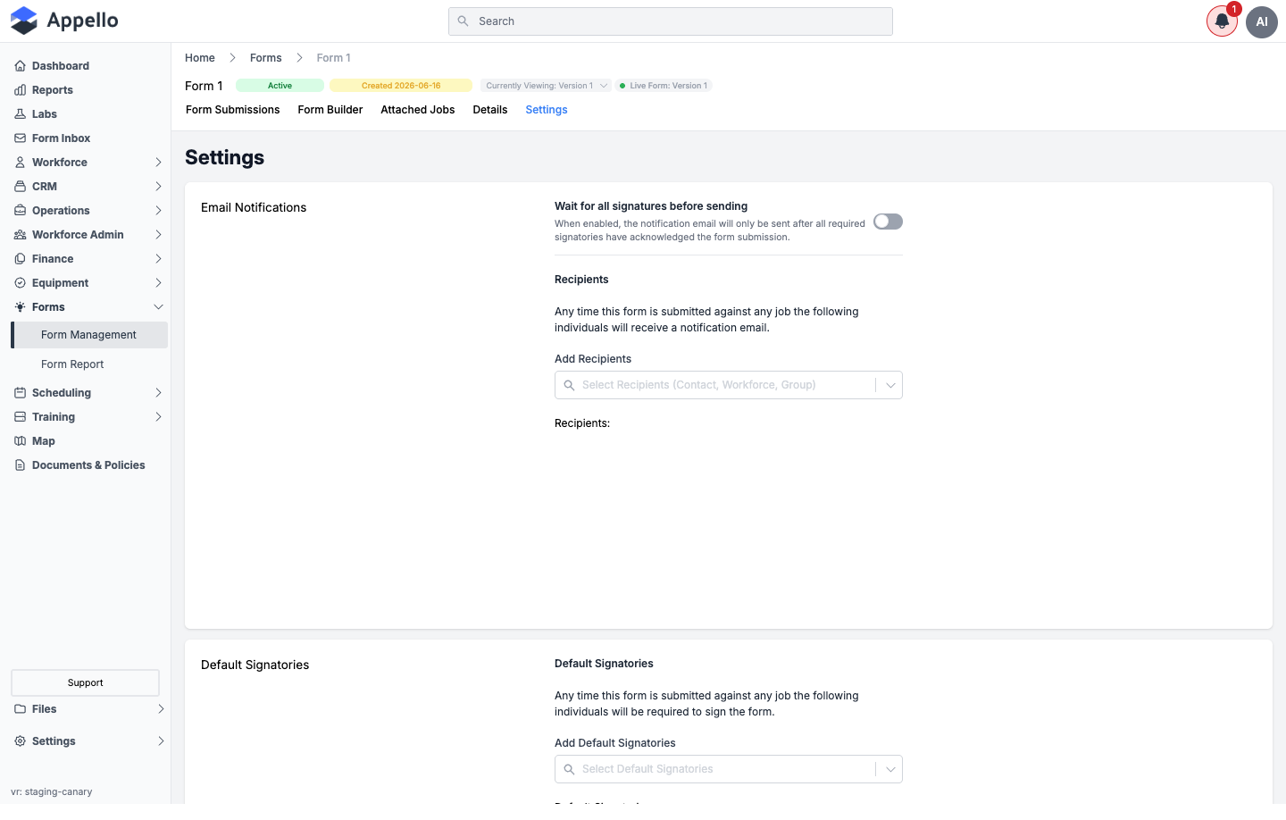The image size is (1286, 820).
Task: Click the Workforce person icon
Action: (x=20, y=163)
